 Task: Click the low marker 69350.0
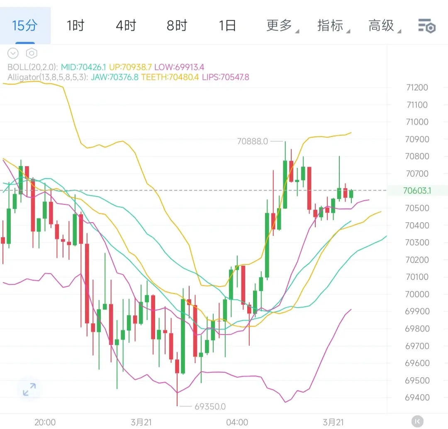[210, 406]
